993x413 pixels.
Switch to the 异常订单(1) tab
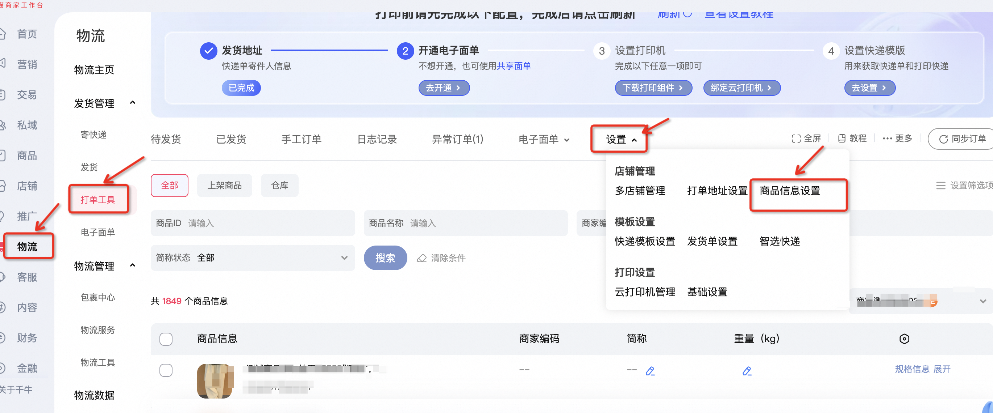pos(458,139)
